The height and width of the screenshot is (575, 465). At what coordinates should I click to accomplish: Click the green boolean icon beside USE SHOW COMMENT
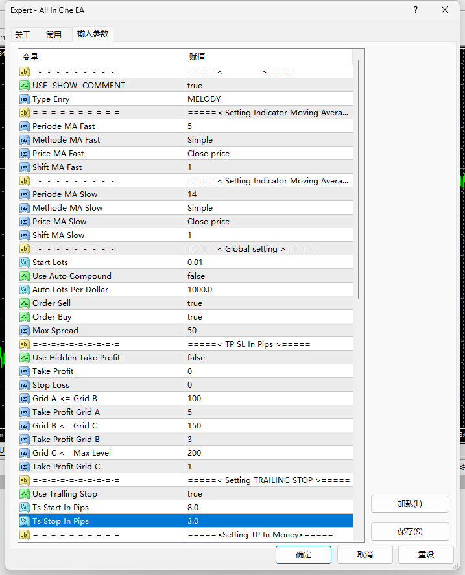click(x=25, y=86)
